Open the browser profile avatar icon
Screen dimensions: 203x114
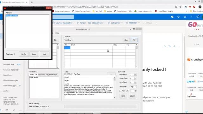pos(200,7)
